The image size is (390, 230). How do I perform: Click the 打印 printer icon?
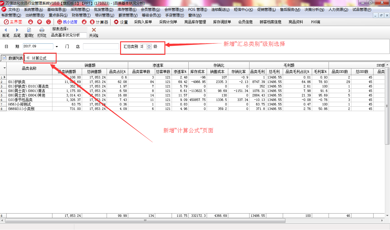(42, 30)
